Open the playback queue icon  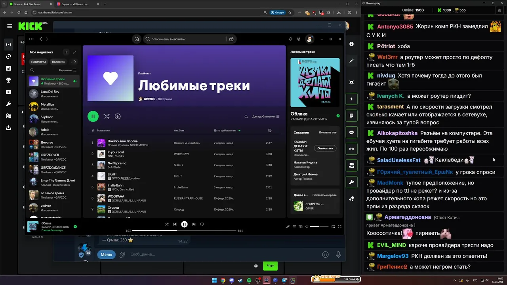tap(294, 226)
